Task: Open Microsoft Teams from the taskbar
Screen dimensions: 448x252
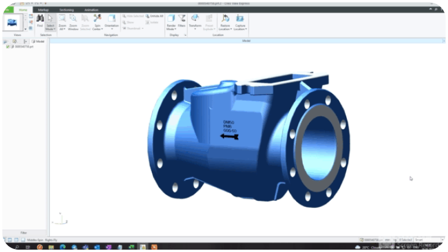Action: click(85, 247)
